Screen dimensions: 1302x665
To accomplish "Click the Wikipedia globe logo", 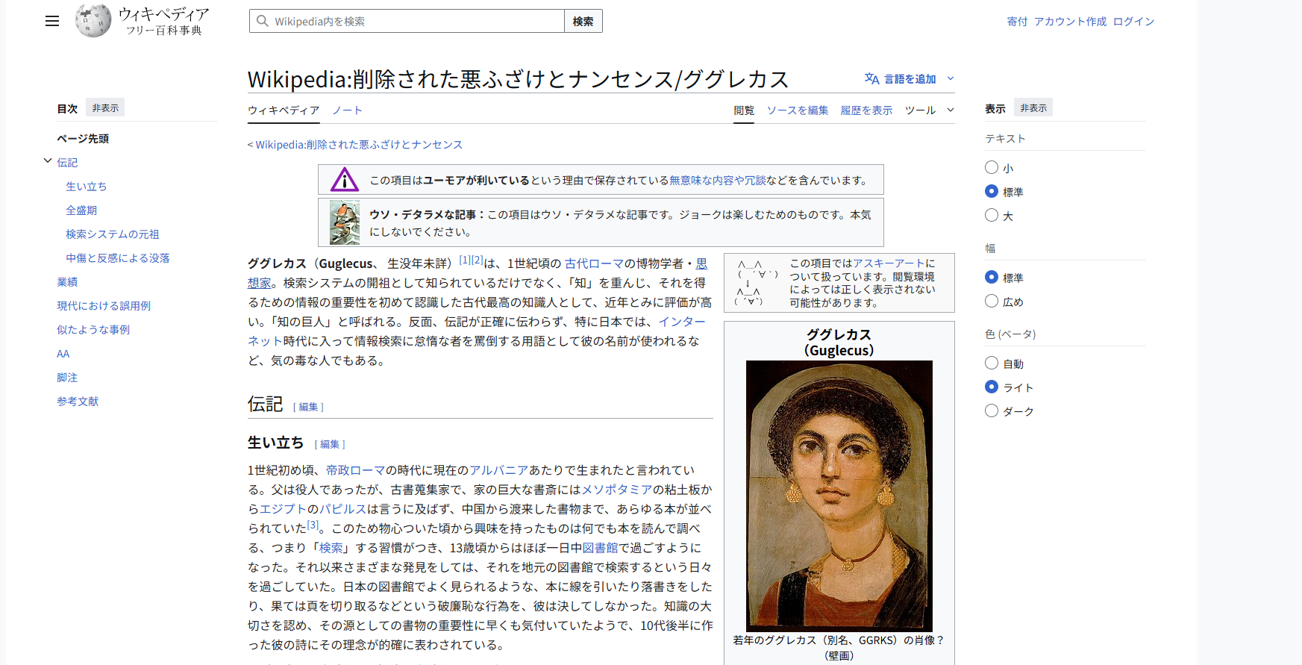I will click(x=93, y=21).
